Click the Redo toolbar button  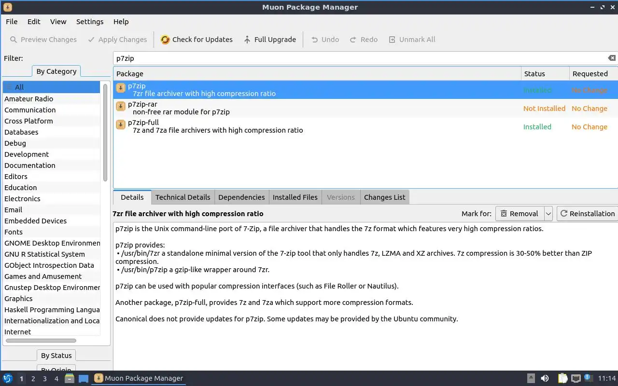pos(364,40)
